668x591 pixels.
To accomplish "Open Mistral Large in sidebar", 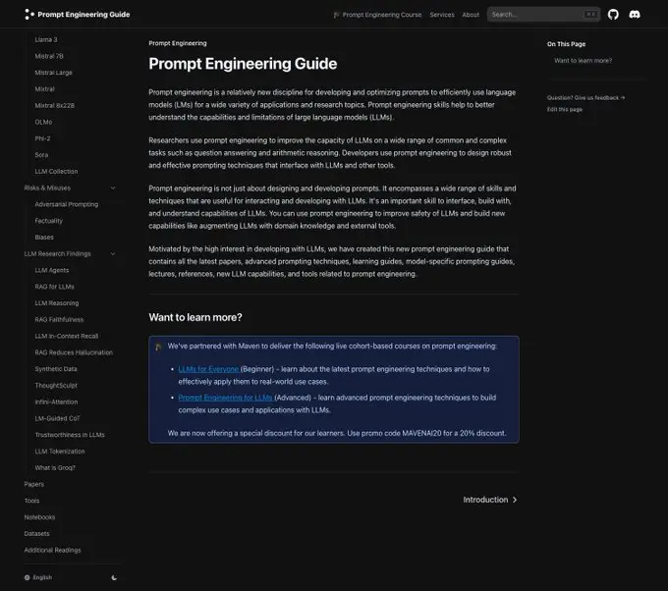I will point(53,73).
